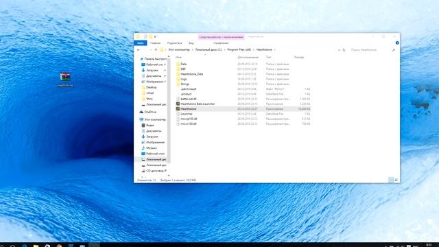The image size is (439, 247).
Task: Open address bar history dropdown
Action: (339, 50)
